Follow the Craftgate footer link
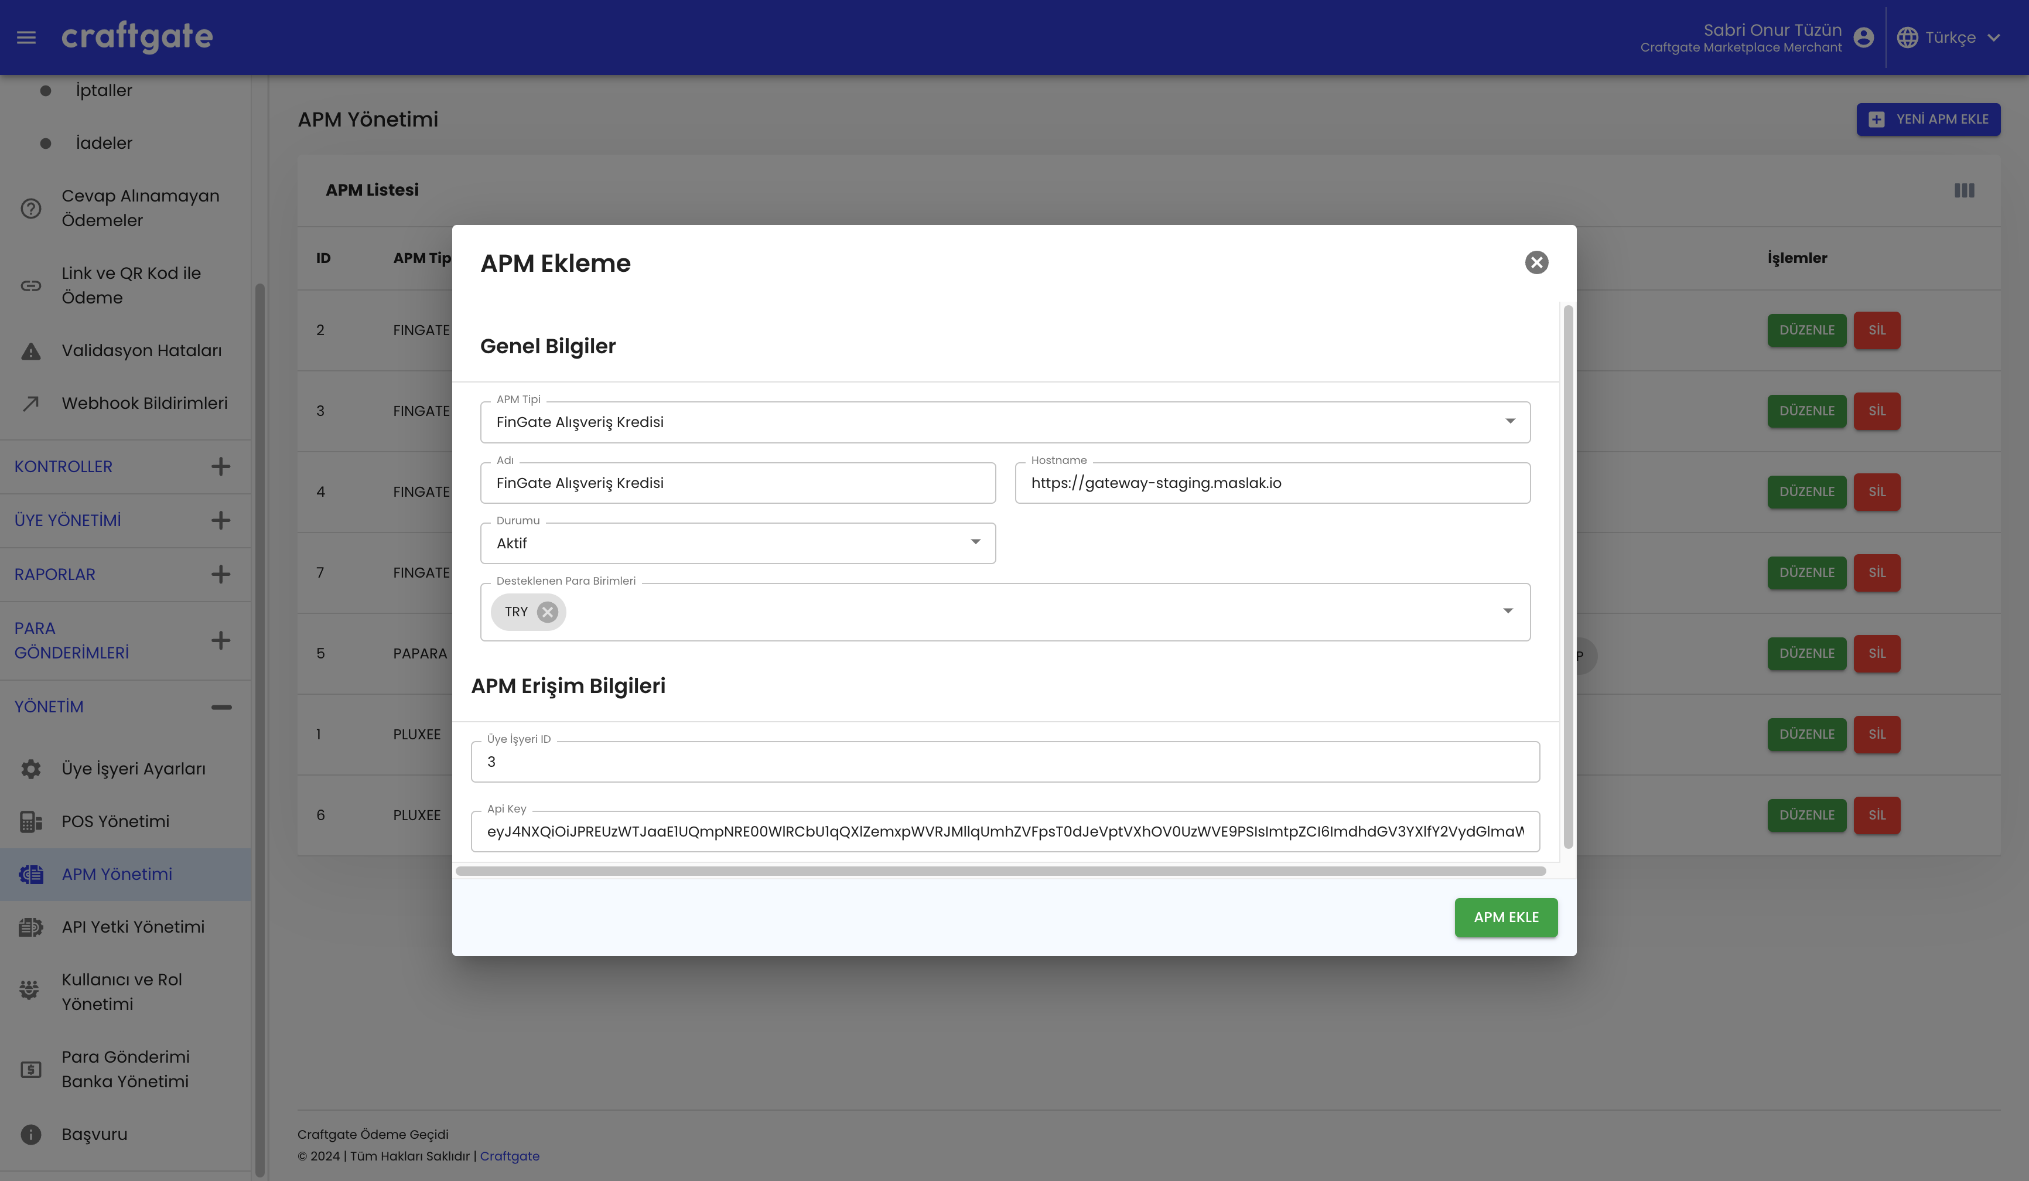Image resolution: width=2029 pixels, height=1181 pixels. click(510, 1156)
